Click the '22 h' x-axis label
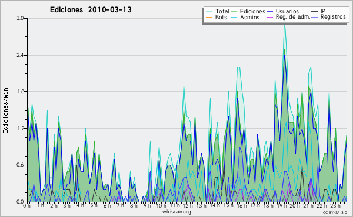353x217 pixels. 322,205
